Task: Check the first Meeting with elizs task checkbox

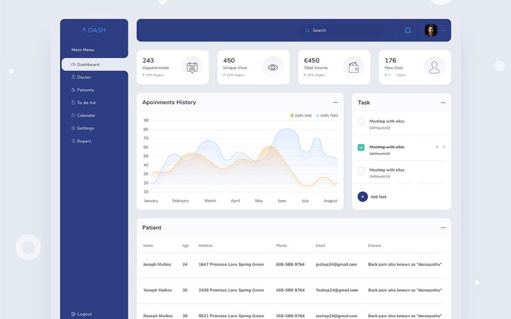Action: point(361,122)
